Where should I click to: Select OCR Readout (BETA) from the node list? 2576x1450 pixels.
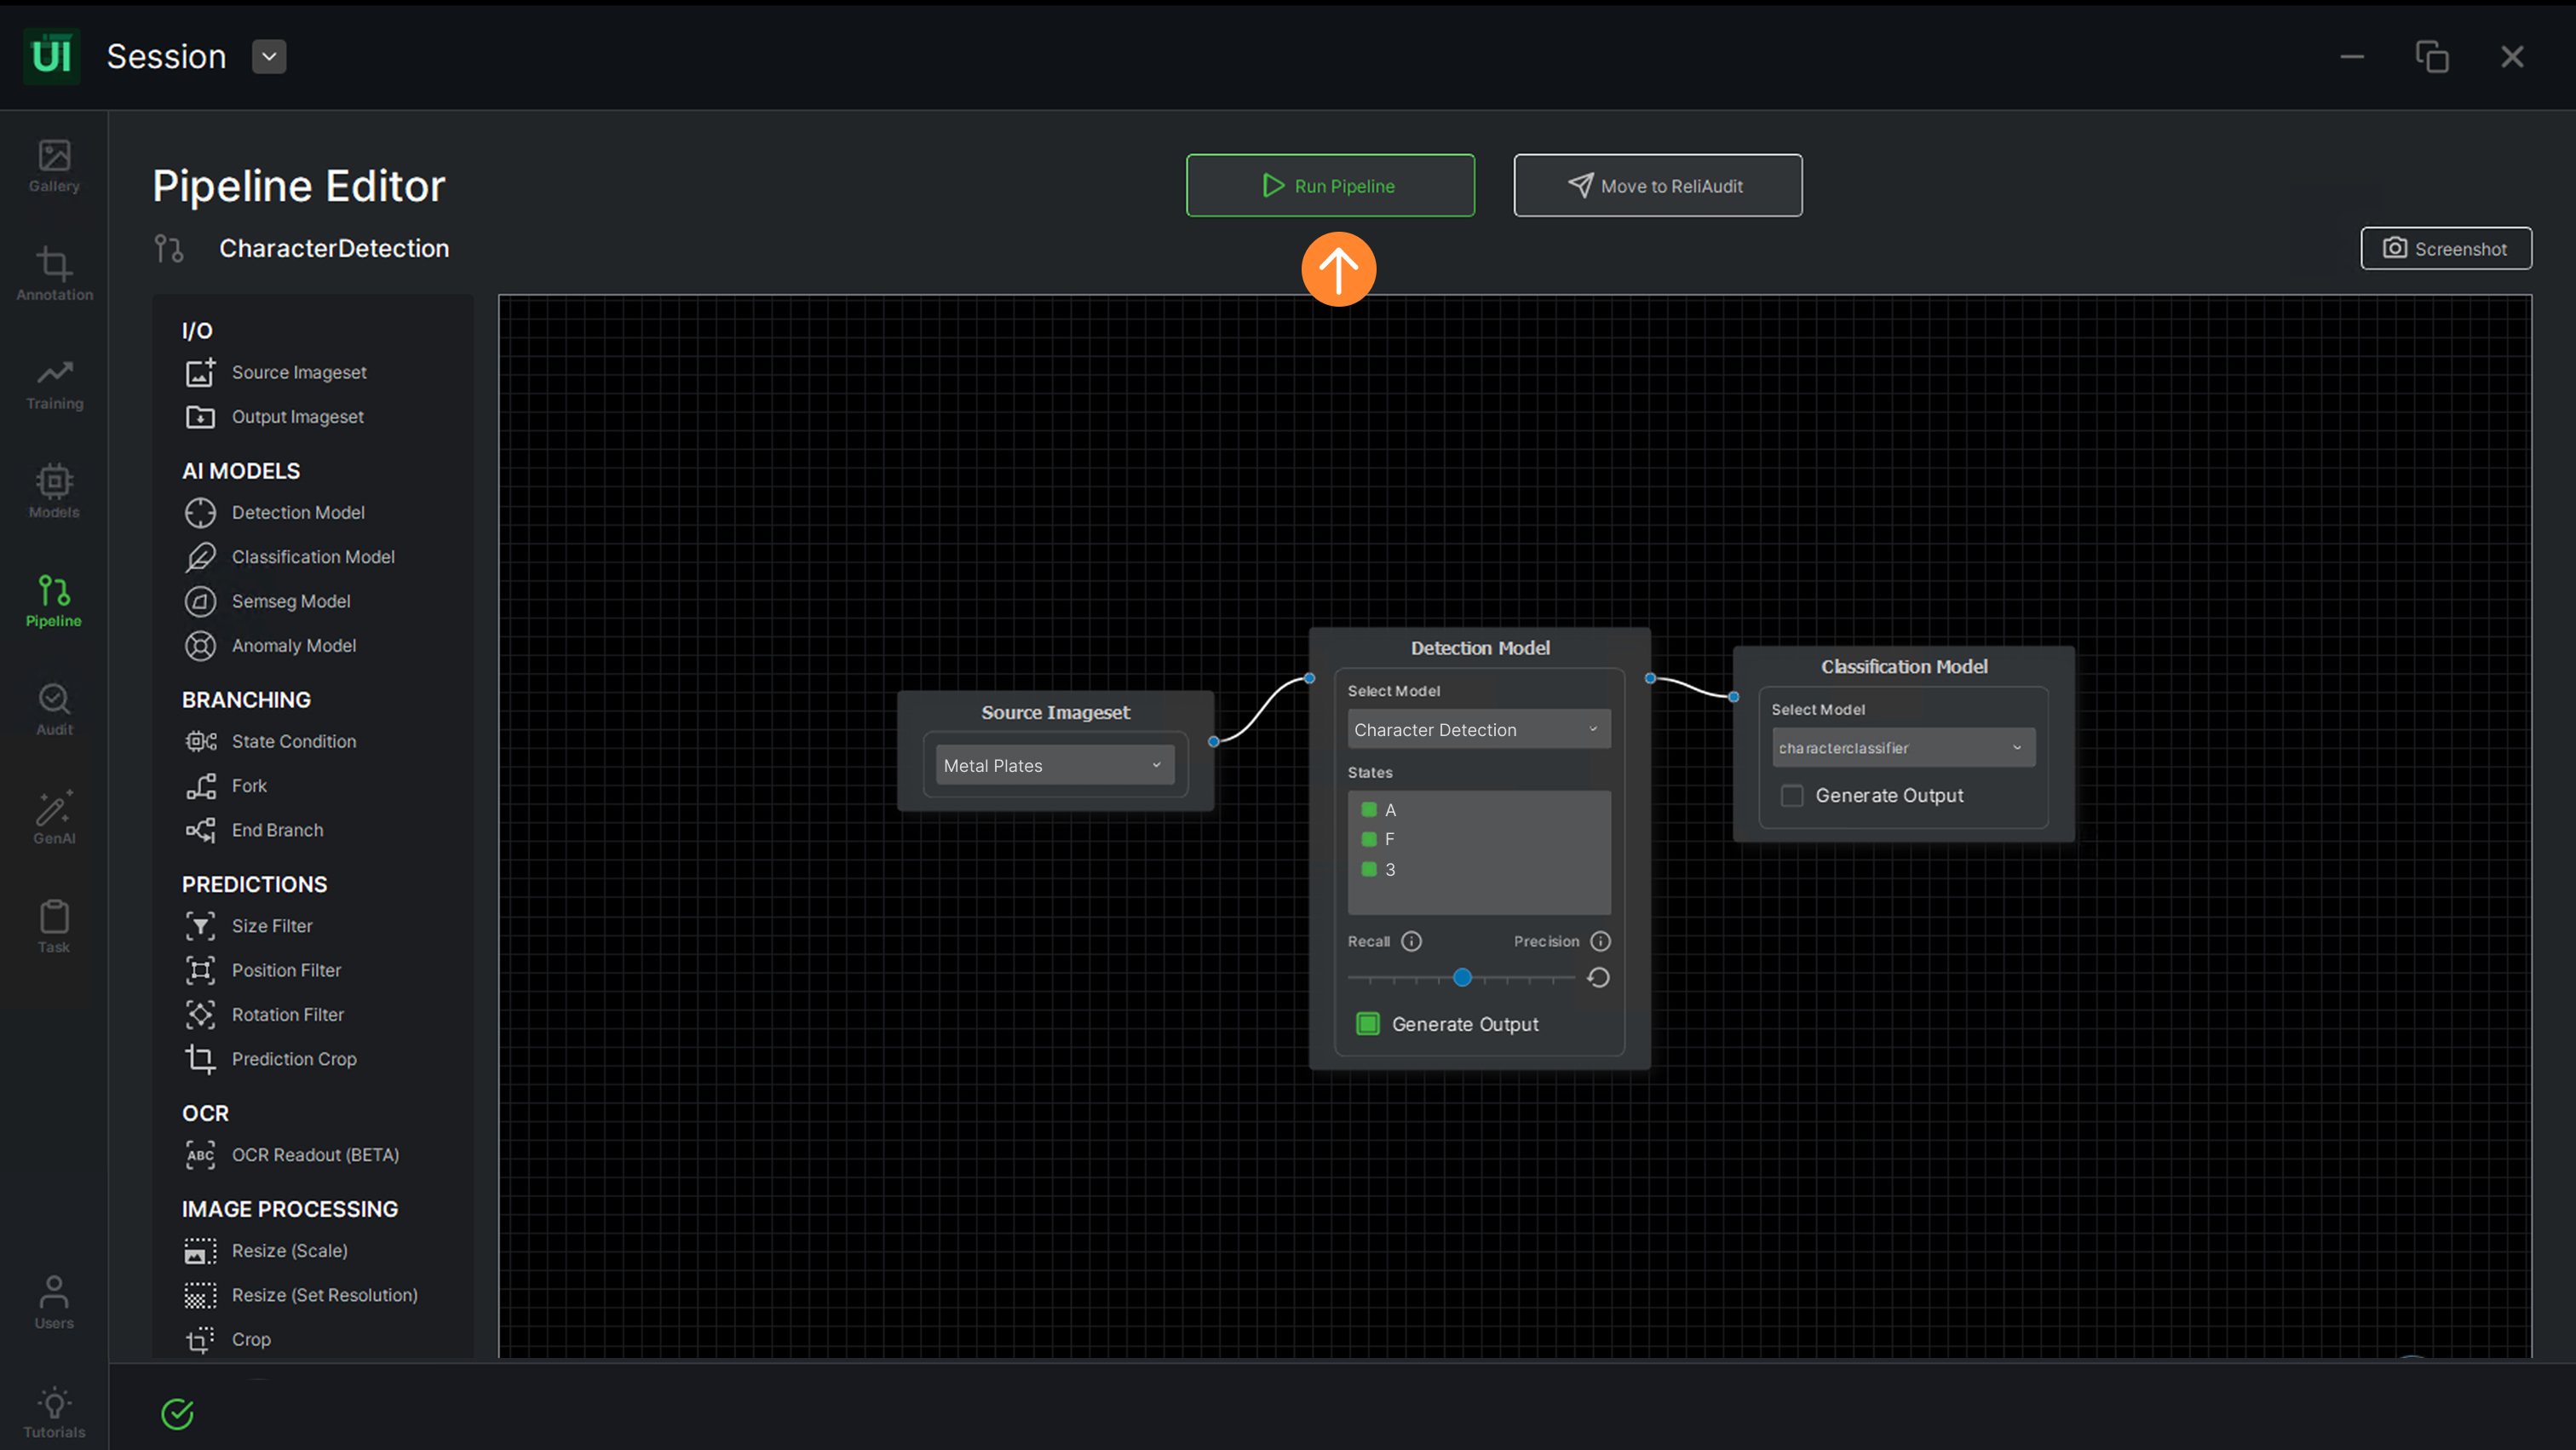(x=315, y=1155)
